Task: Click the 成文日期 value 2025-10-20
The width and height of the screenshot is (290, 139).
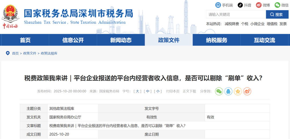Action: coord(59,134)
